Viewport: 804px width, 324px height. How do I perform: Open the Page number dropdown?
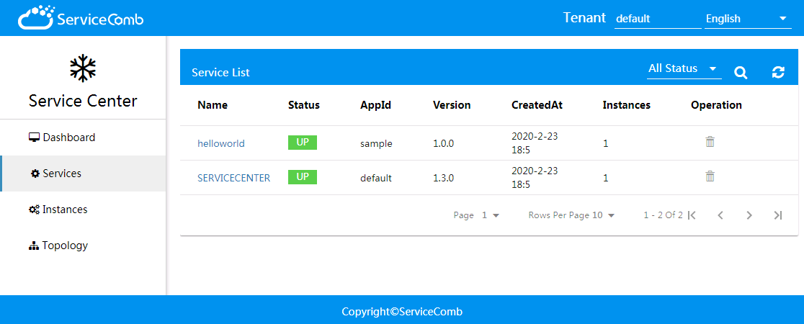490,215
